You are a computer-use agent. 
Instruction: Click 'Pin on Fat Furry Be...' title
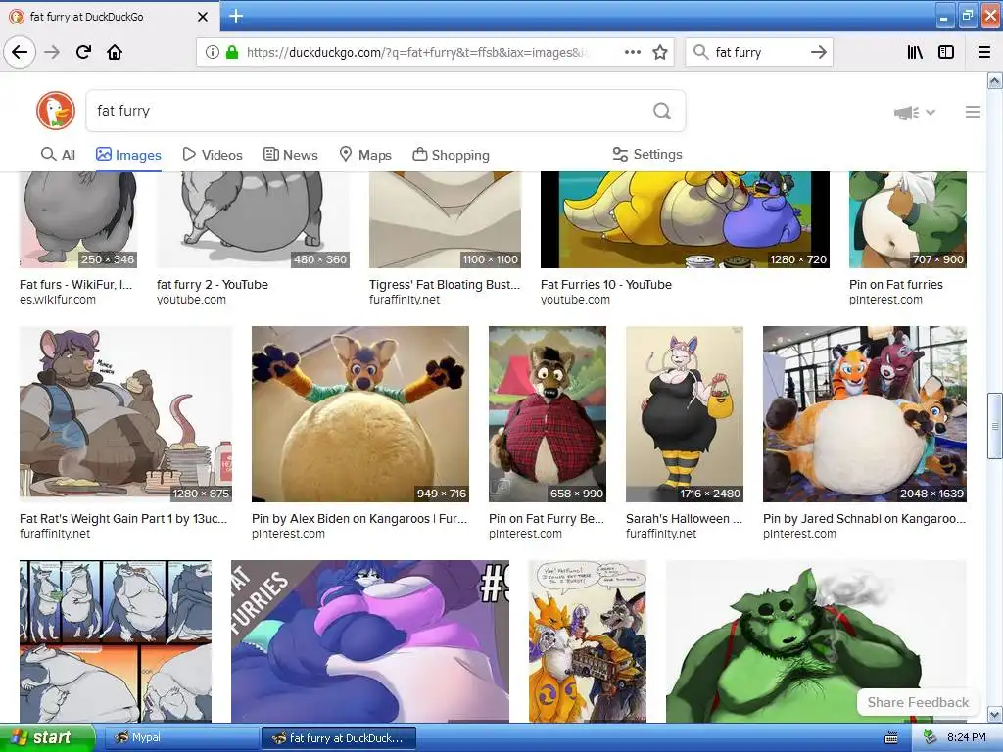pyautogui.click(x=547, y=519)
